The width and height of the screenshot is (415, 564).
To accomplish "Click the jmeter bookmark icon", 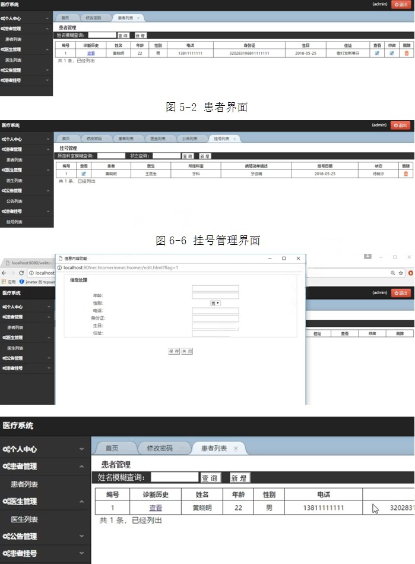I will (22, 282).
